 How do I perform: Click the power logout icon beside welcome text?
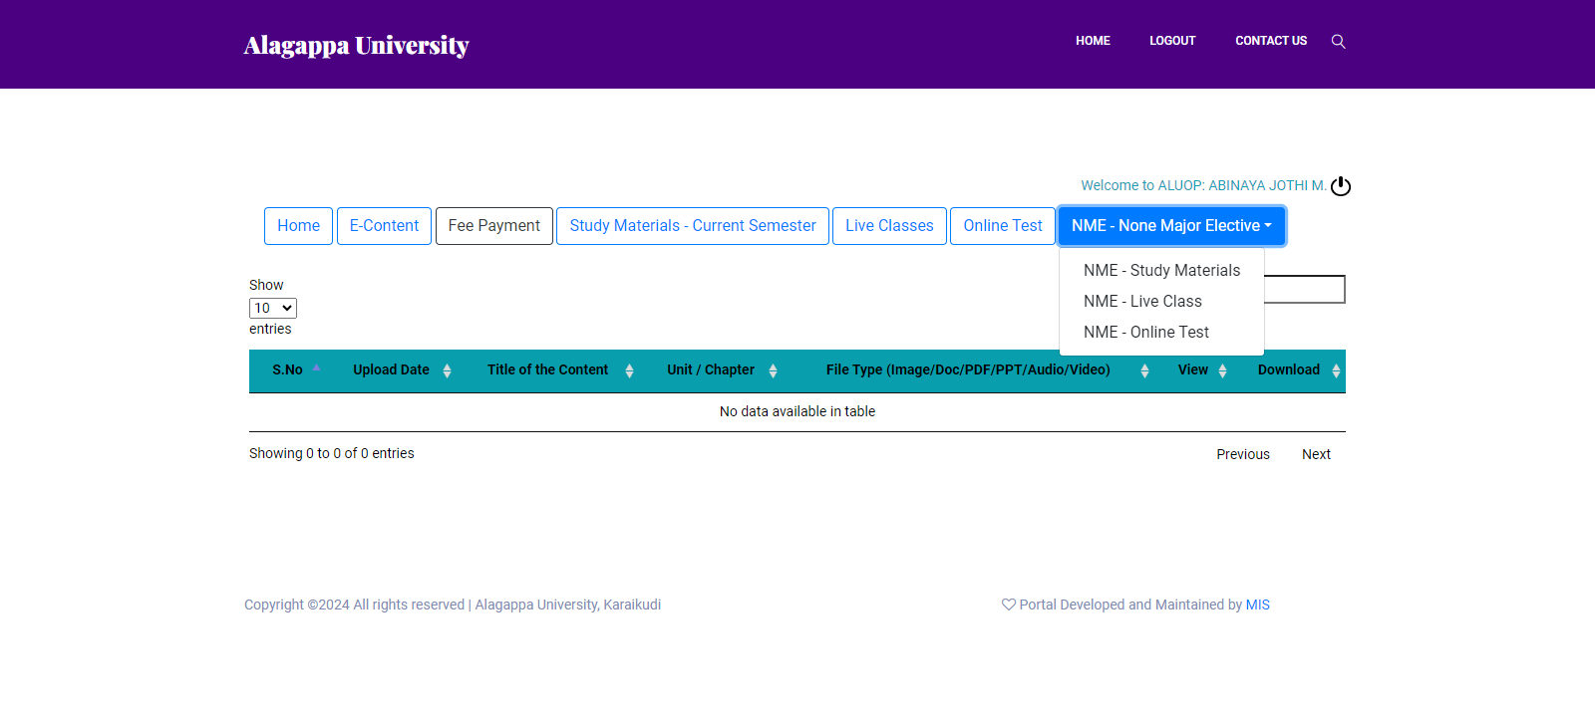pyautogui.click(x=1341, y=186)
